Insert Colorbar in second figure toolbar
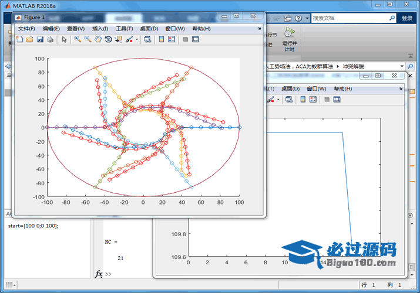 tap(303, 100)
